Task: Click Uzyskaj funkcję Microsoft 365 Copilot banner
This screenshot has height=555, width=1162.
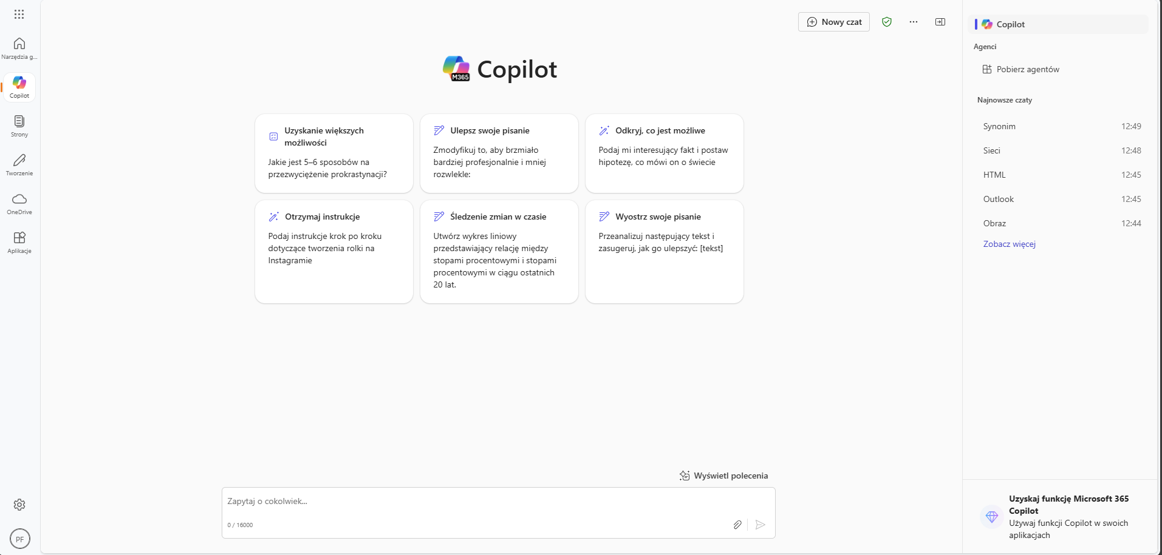Action: [x=1061, y=517]
